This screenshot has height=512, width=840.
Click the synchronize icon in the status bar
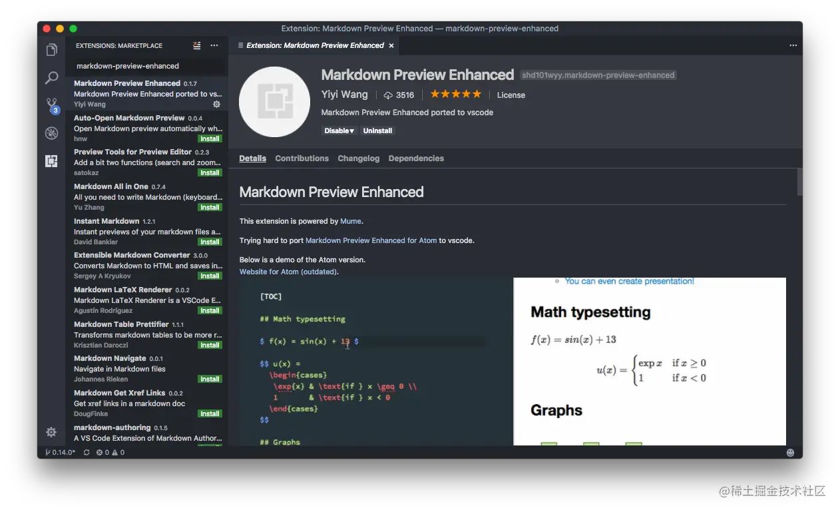tap(87, 452)
